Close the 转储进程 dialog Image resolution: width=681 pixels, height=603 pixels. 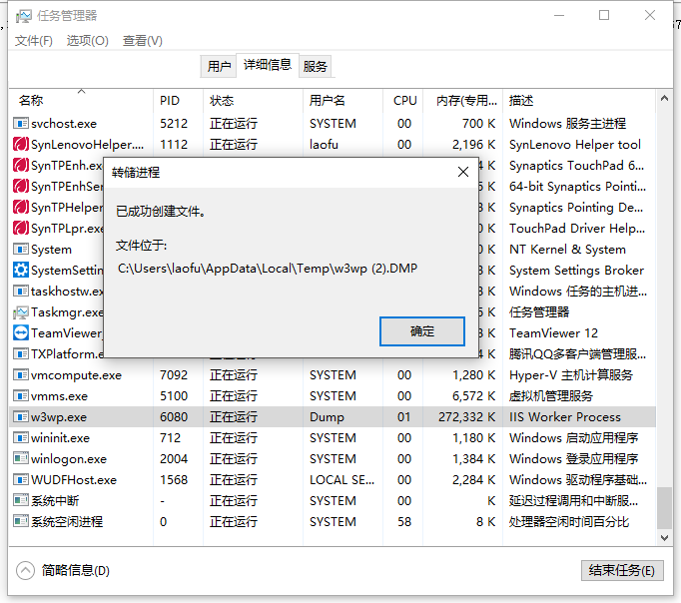click(463, 172)
